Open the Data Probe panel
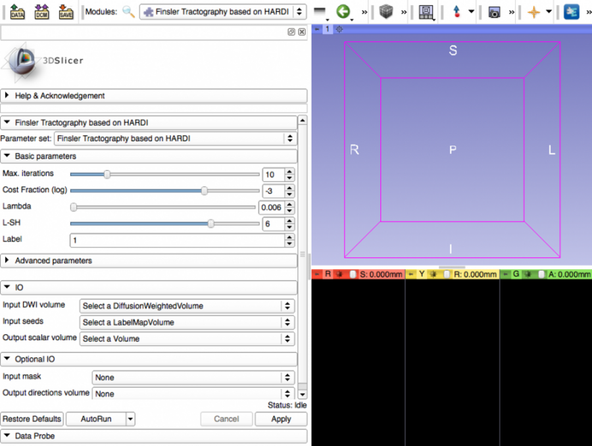Screen dimensions: 592x446 pyautogui.click(x=35, y=436)
